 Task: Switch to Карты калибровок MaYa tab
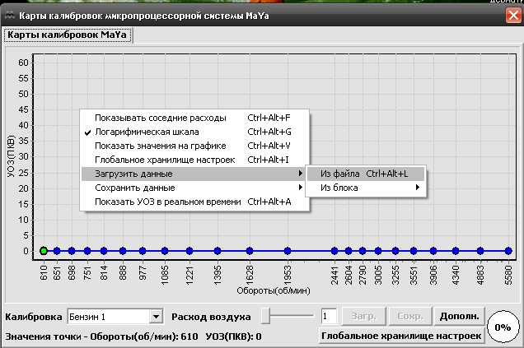(x=68, y=35)
